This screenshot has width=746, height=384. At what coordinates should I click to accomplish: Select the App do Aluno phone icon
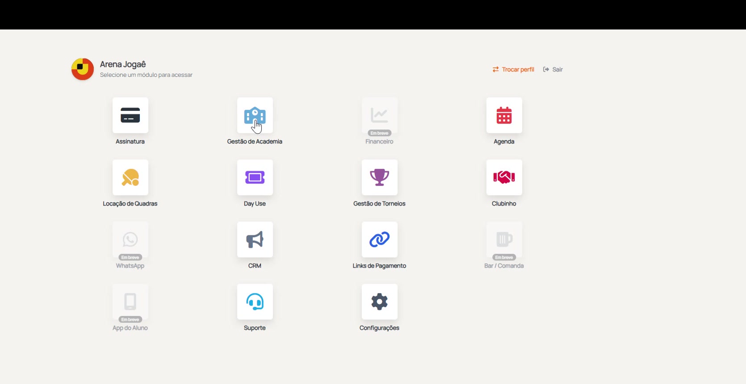(x=130, y=301)
